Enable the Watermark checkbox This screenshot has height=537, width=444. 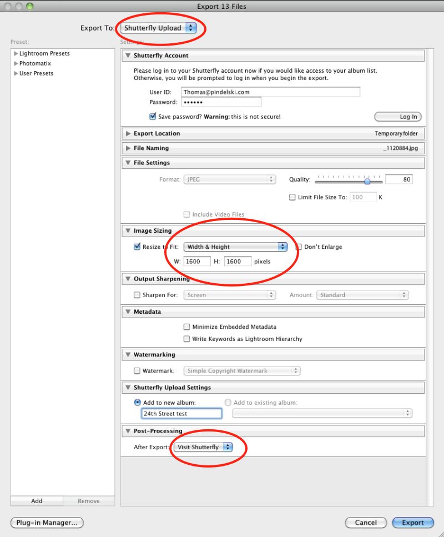coord(137,370)
